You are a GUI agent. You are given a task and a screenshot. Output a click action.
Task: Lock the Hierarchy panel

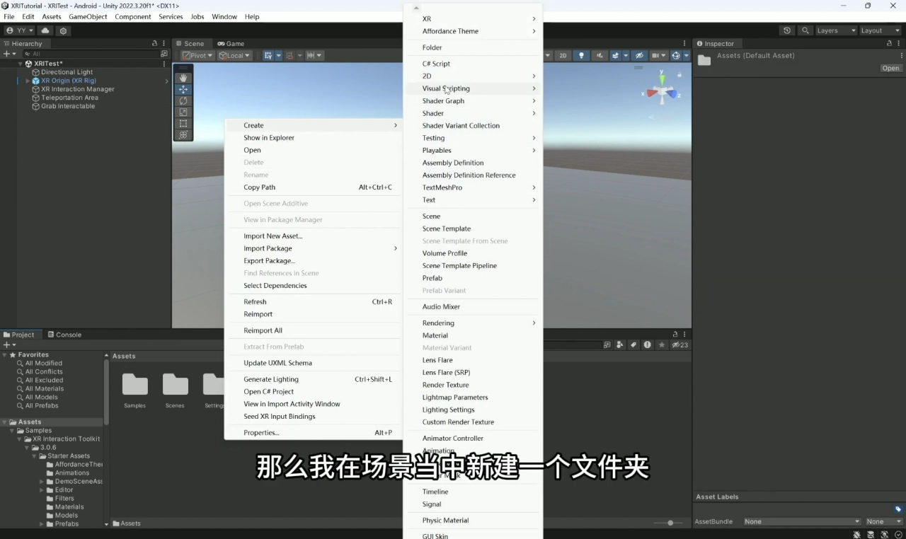tap(155, 43)
